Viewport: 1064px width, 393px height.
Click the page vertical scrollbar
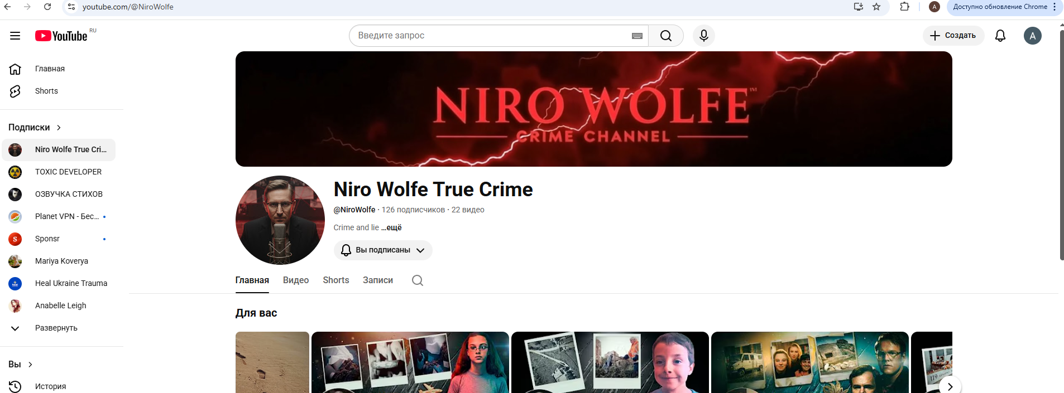point(1061,145)
